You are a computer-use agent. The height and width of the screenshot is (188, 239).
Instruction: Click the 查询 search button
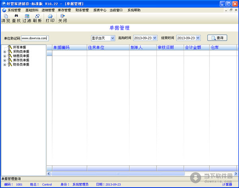point(217,38)
